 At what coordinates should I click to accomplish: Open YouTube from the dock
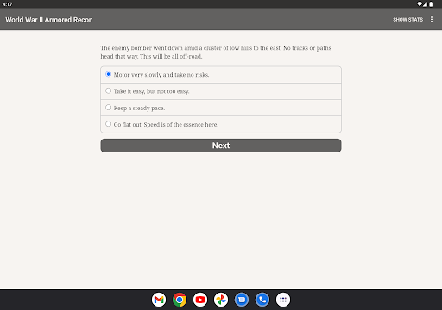[200, 300]
